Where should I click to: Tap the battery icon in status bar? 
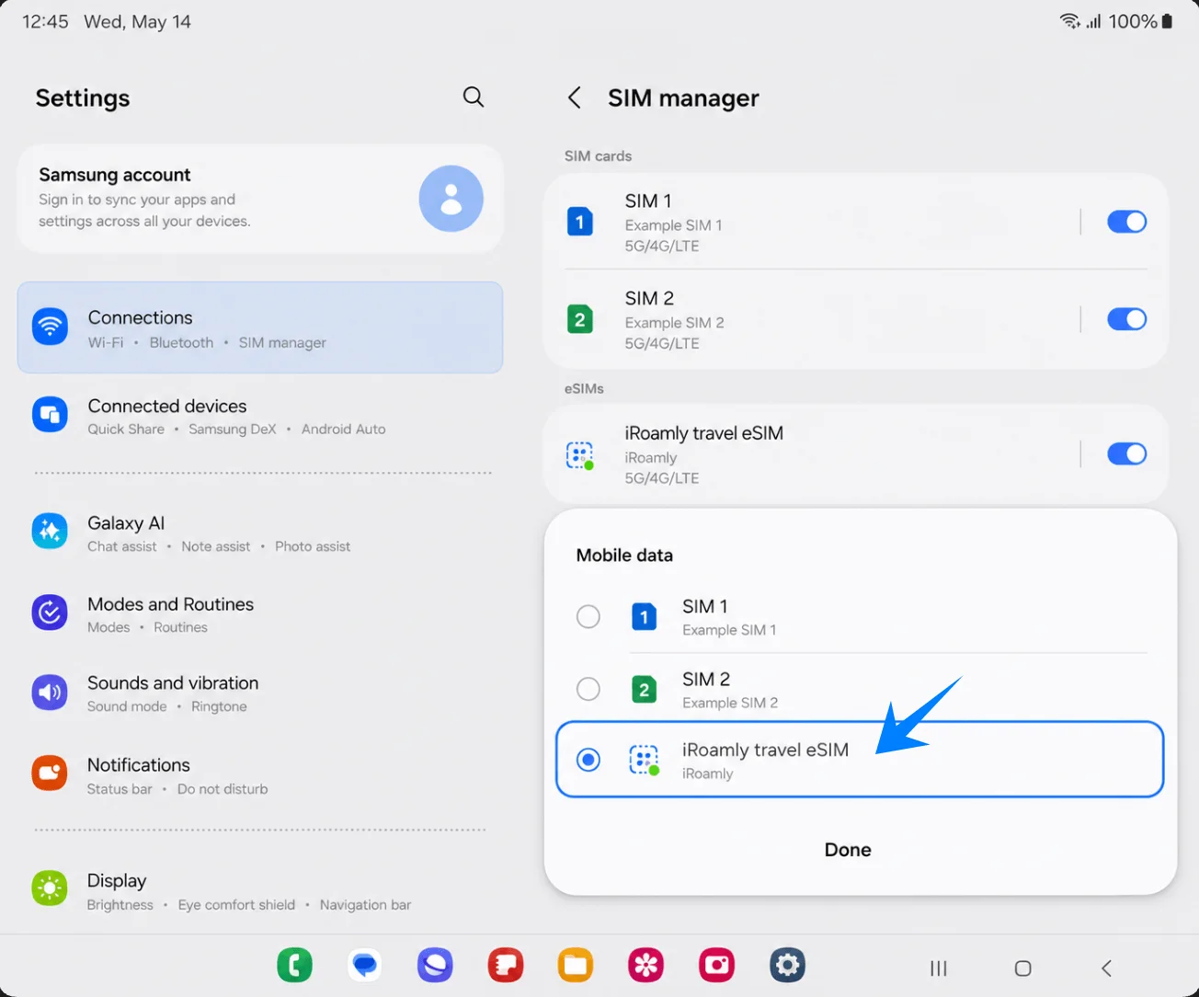point(1168,21)
